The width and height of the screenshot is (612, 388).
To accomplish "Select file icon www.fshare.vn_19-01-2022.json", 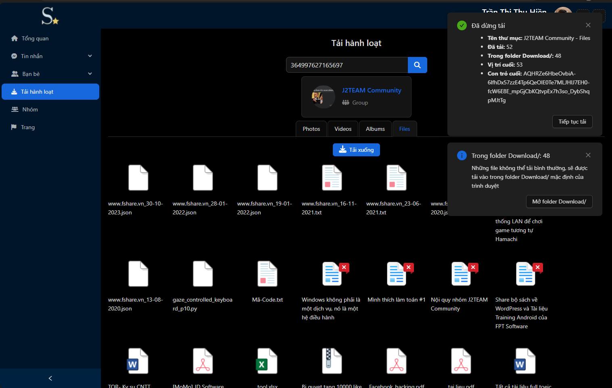I will click(x=267, y=178).
